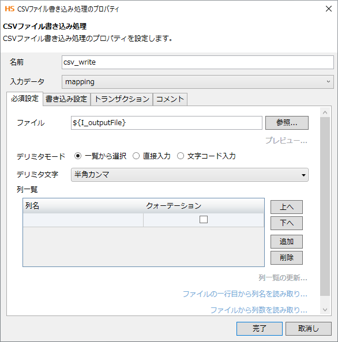Click the 完了 finish button
This screenshot has height=342, width=338.
pos(260,329)
